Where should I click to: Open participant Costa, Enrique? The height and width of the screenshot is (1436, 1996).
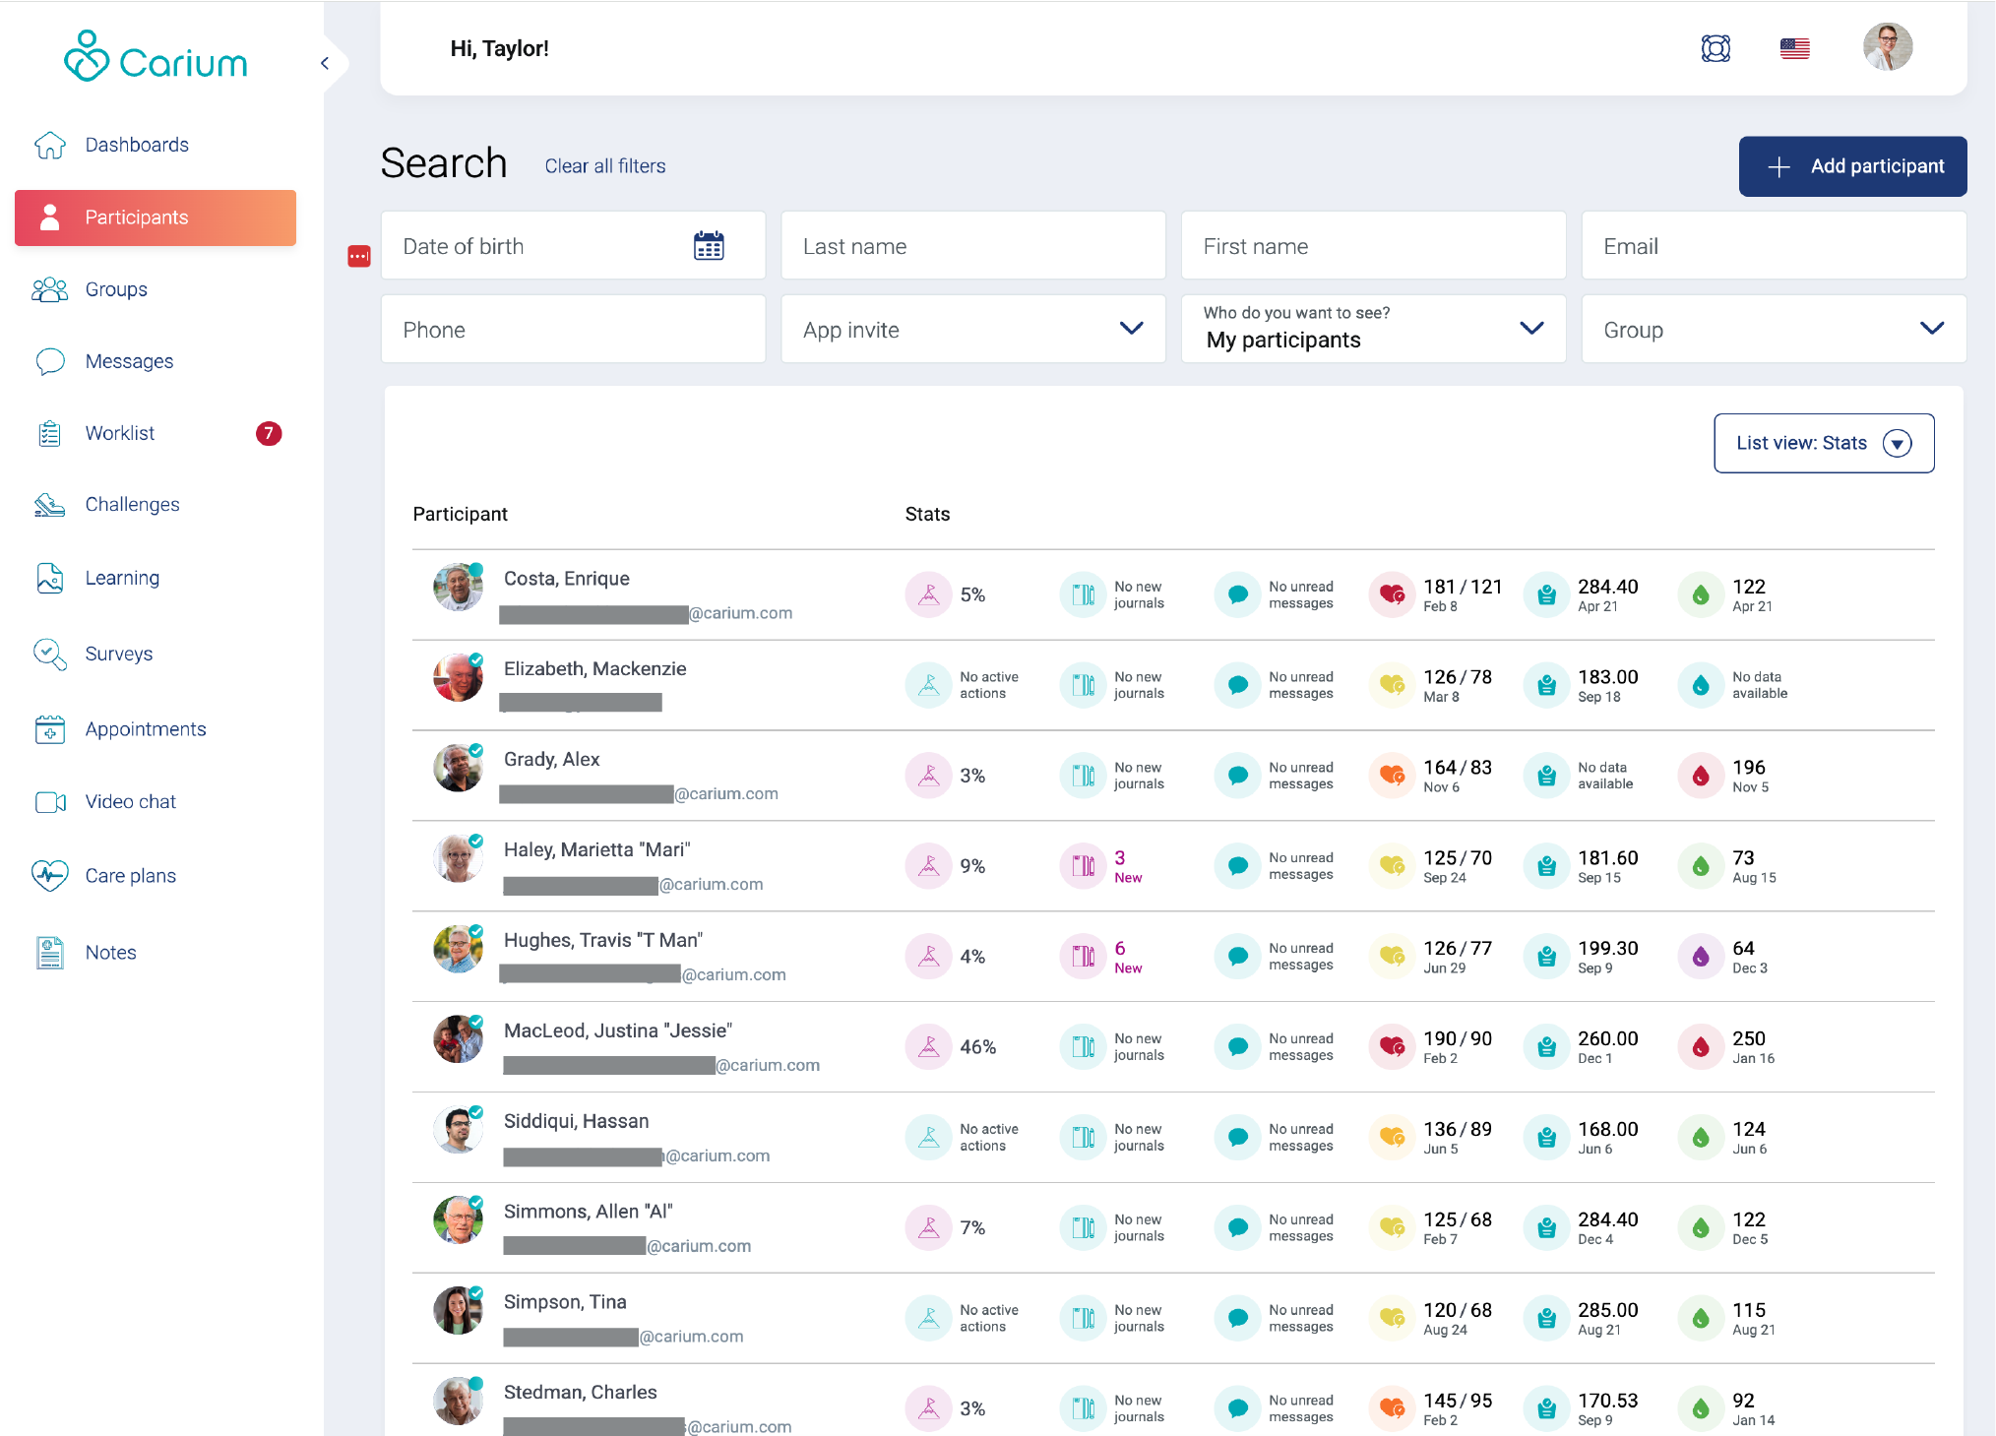566,579
